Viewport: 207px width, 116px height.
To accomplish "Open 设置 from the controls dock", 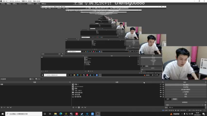I will [186, 94].
